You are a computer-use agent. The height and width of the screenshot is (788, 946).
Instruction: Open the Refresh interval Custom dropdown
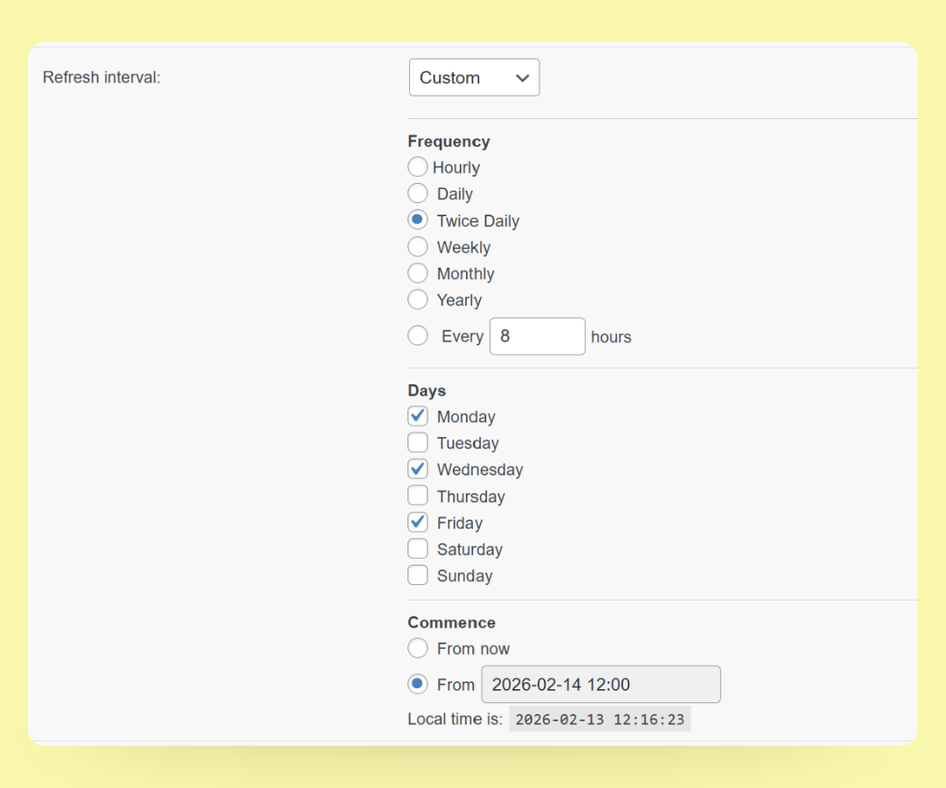474,77
